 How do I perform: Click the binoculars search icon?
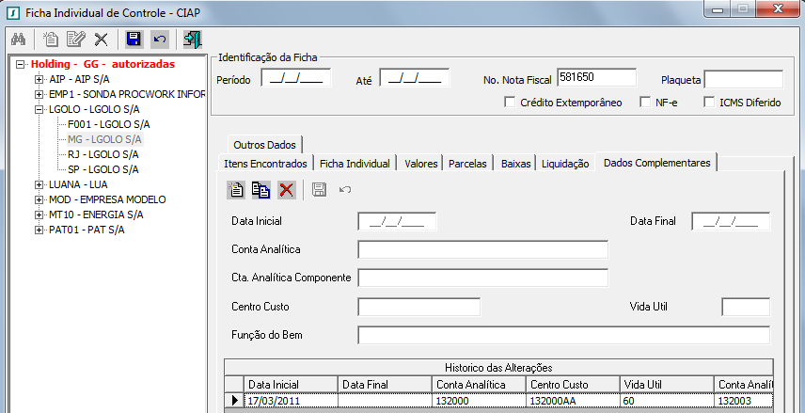click(18, 40)
